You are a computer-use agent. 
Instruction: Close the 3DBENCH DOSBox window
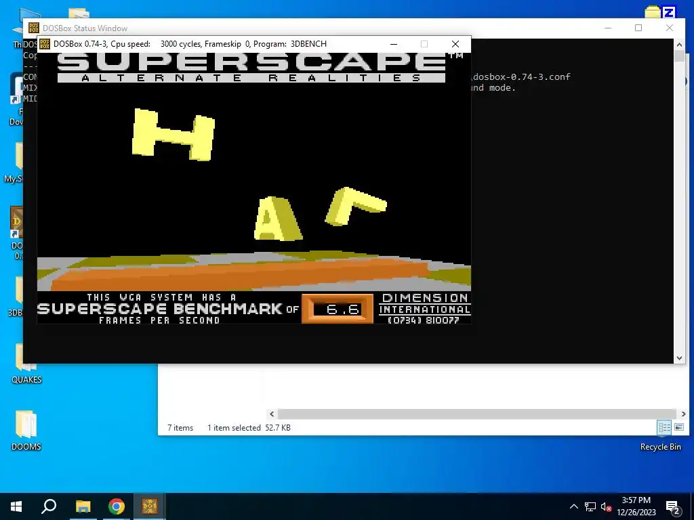[x=455, y=44]
